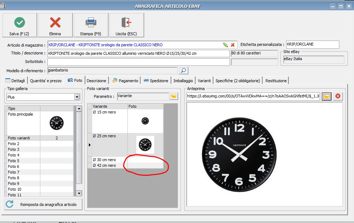Click into the Titolo / descrizione field
This screenshot has width=354, height=223.
138,53
